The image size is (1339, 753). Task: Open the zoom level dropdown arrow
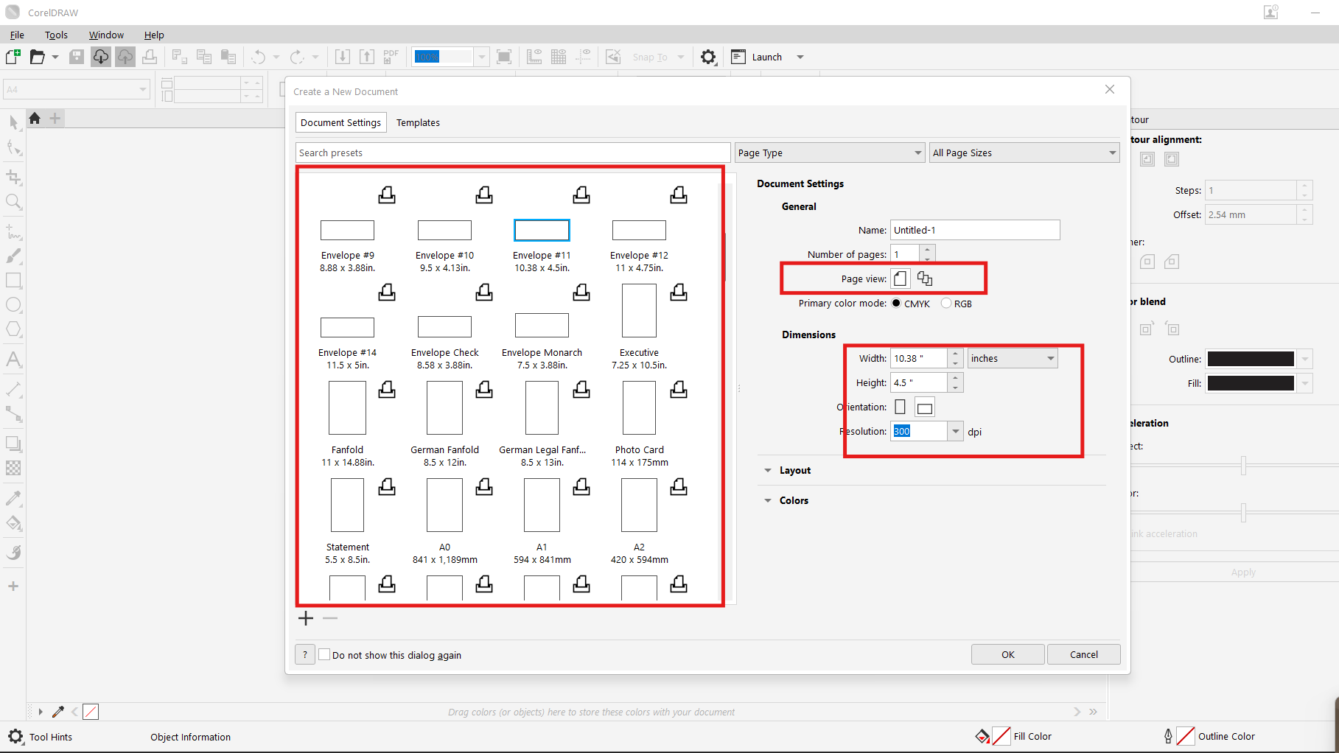[x=481, y=57]
